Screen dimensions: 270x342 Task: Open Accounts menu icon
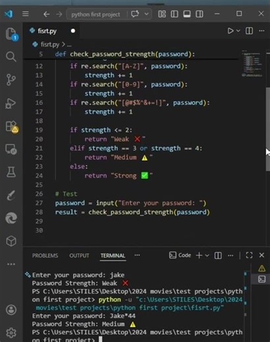point(11,310)
